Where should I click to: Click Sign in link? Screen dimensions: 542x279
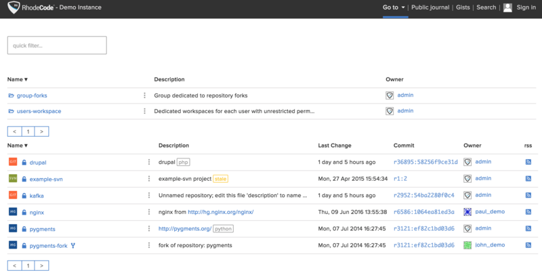526,7
